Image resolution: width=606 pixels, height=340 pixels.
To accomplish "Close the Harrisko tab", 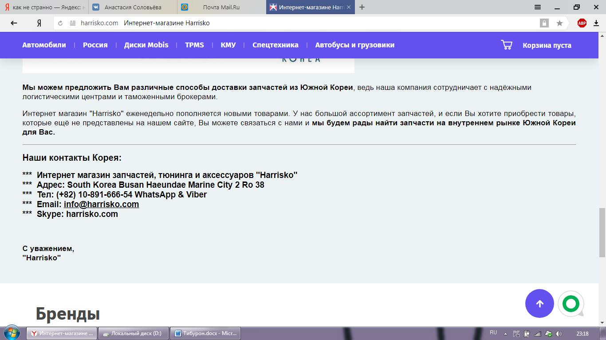I will coord(349,7).
